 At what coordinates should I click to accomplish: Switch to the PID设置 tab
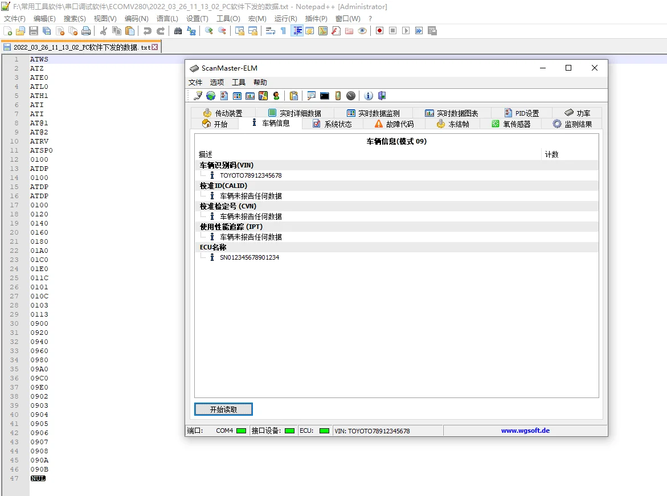(x=522, y=113)
